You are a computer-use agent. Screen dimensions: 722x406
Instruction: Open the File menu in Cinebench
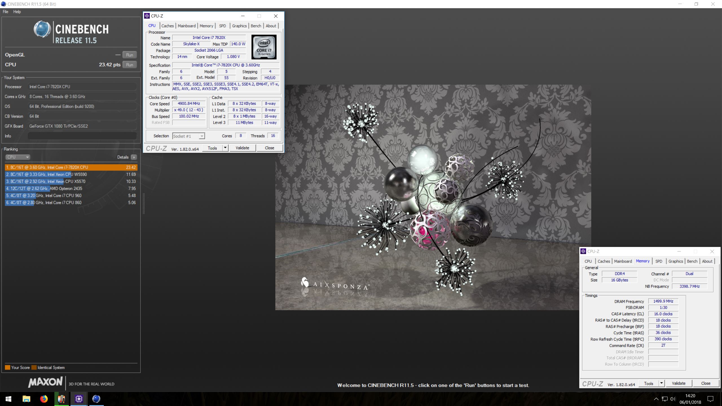[x=5, y=12]
